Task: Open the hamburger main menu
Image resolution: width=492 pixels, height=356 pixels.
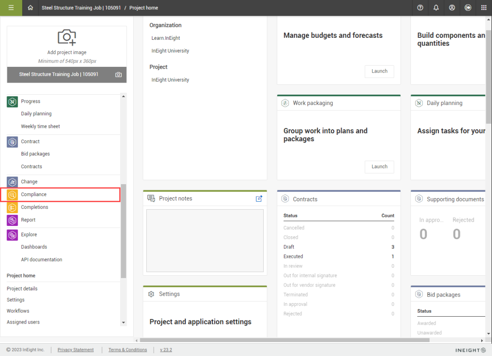Action: (11, 8)
